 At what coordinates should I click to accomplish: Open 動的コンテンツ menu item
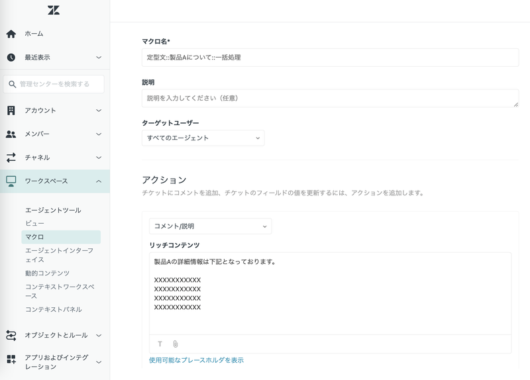[47, 273]
